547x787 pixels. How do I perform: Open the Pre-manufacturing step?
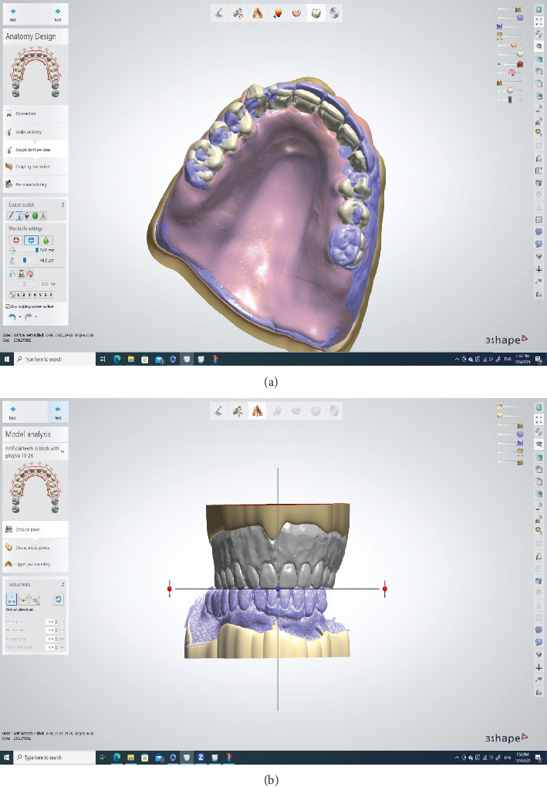coord(35,184)
